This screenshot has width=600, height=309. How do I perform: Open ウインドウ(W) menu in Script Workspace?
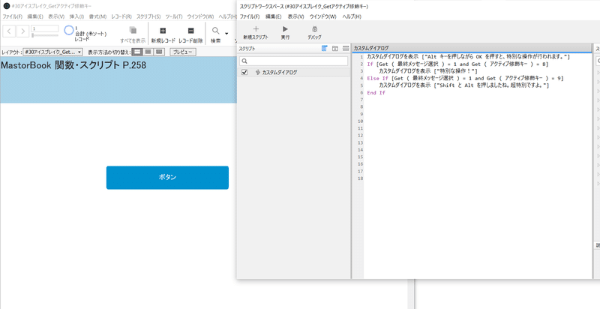click(x=323, y=16)
